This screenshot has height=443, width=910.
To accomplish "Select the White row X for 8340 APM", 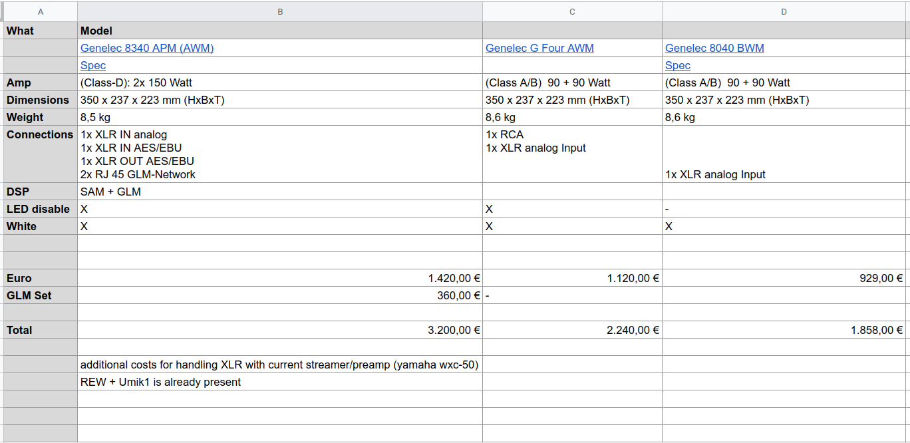I will click(x=280, y=226).
